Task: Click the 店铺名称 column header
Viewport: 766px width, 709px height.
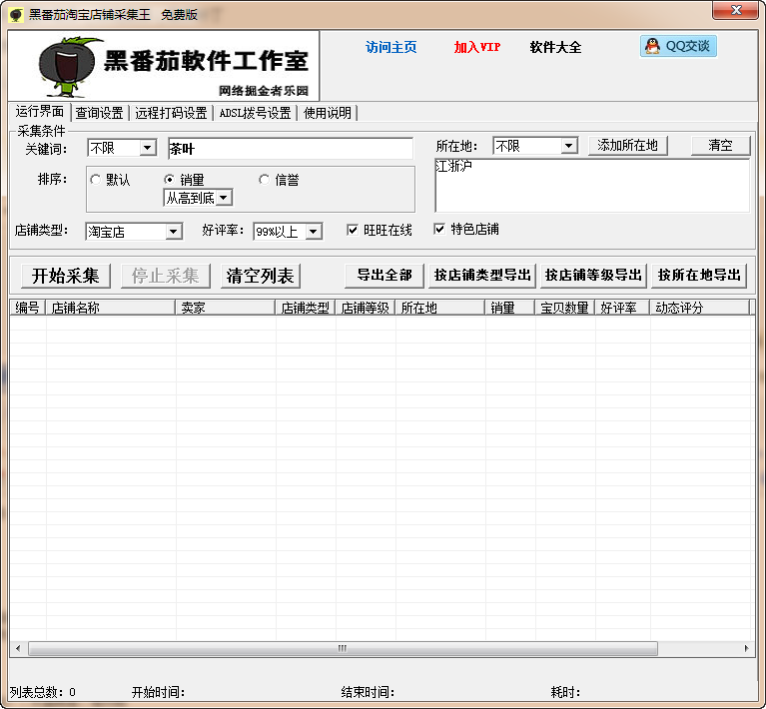Action: click(111, 308)
